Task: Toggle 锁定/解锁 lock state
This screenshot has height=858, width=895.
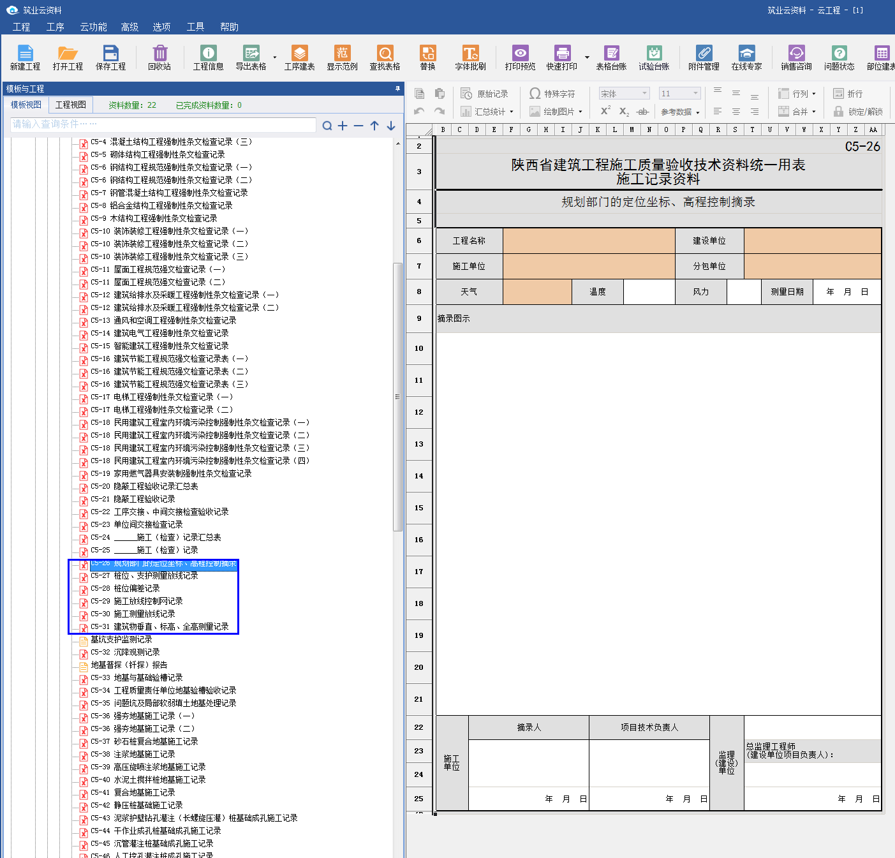Action: coord(858,112)
